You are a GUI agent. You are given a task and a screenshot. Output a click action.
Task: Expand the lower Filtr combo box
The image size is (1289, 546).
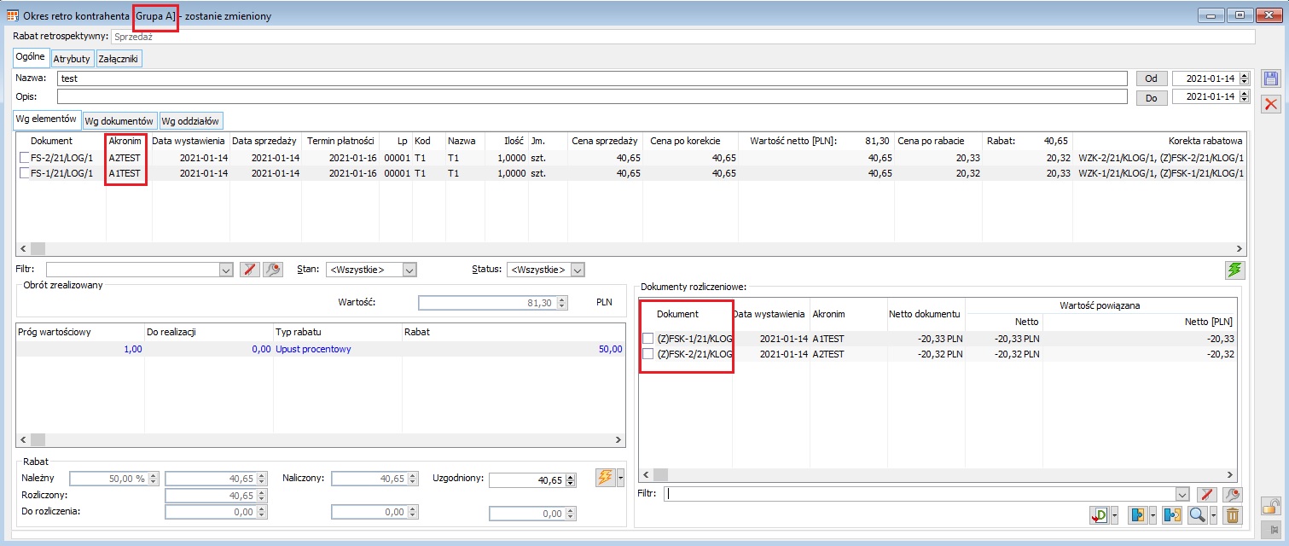[1182, 494]
